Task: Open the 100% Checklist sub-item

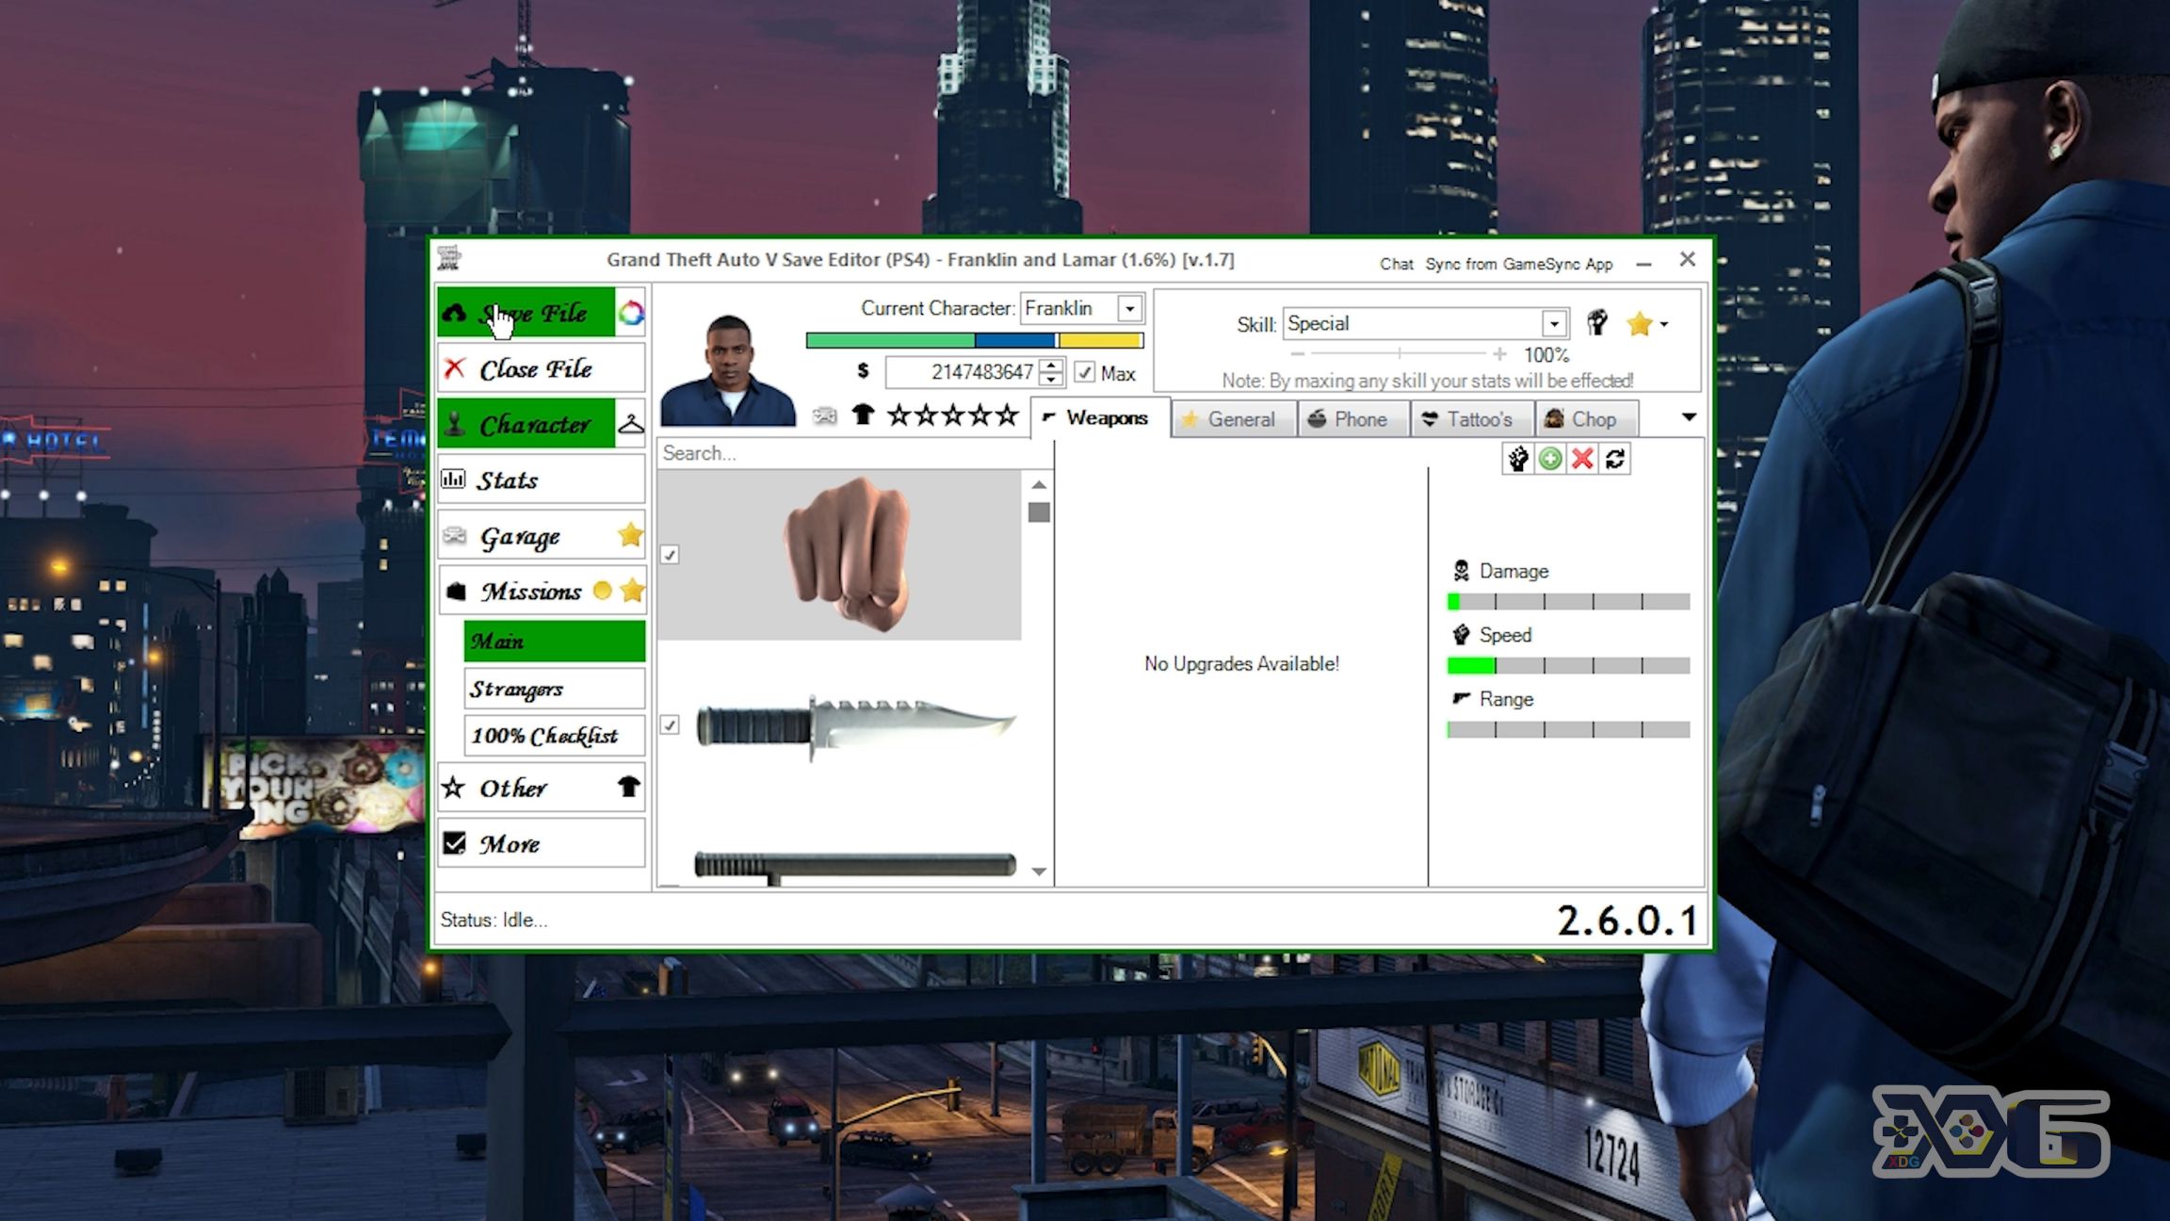Action: (554, 736)
